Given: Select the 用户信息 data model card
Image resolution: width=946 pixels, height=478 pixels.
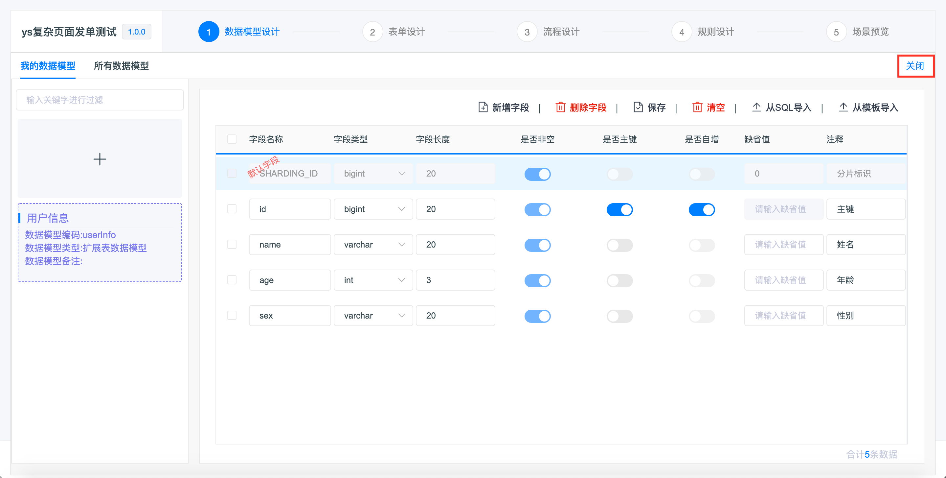Looking at the screenshot, I should point(100,243).
